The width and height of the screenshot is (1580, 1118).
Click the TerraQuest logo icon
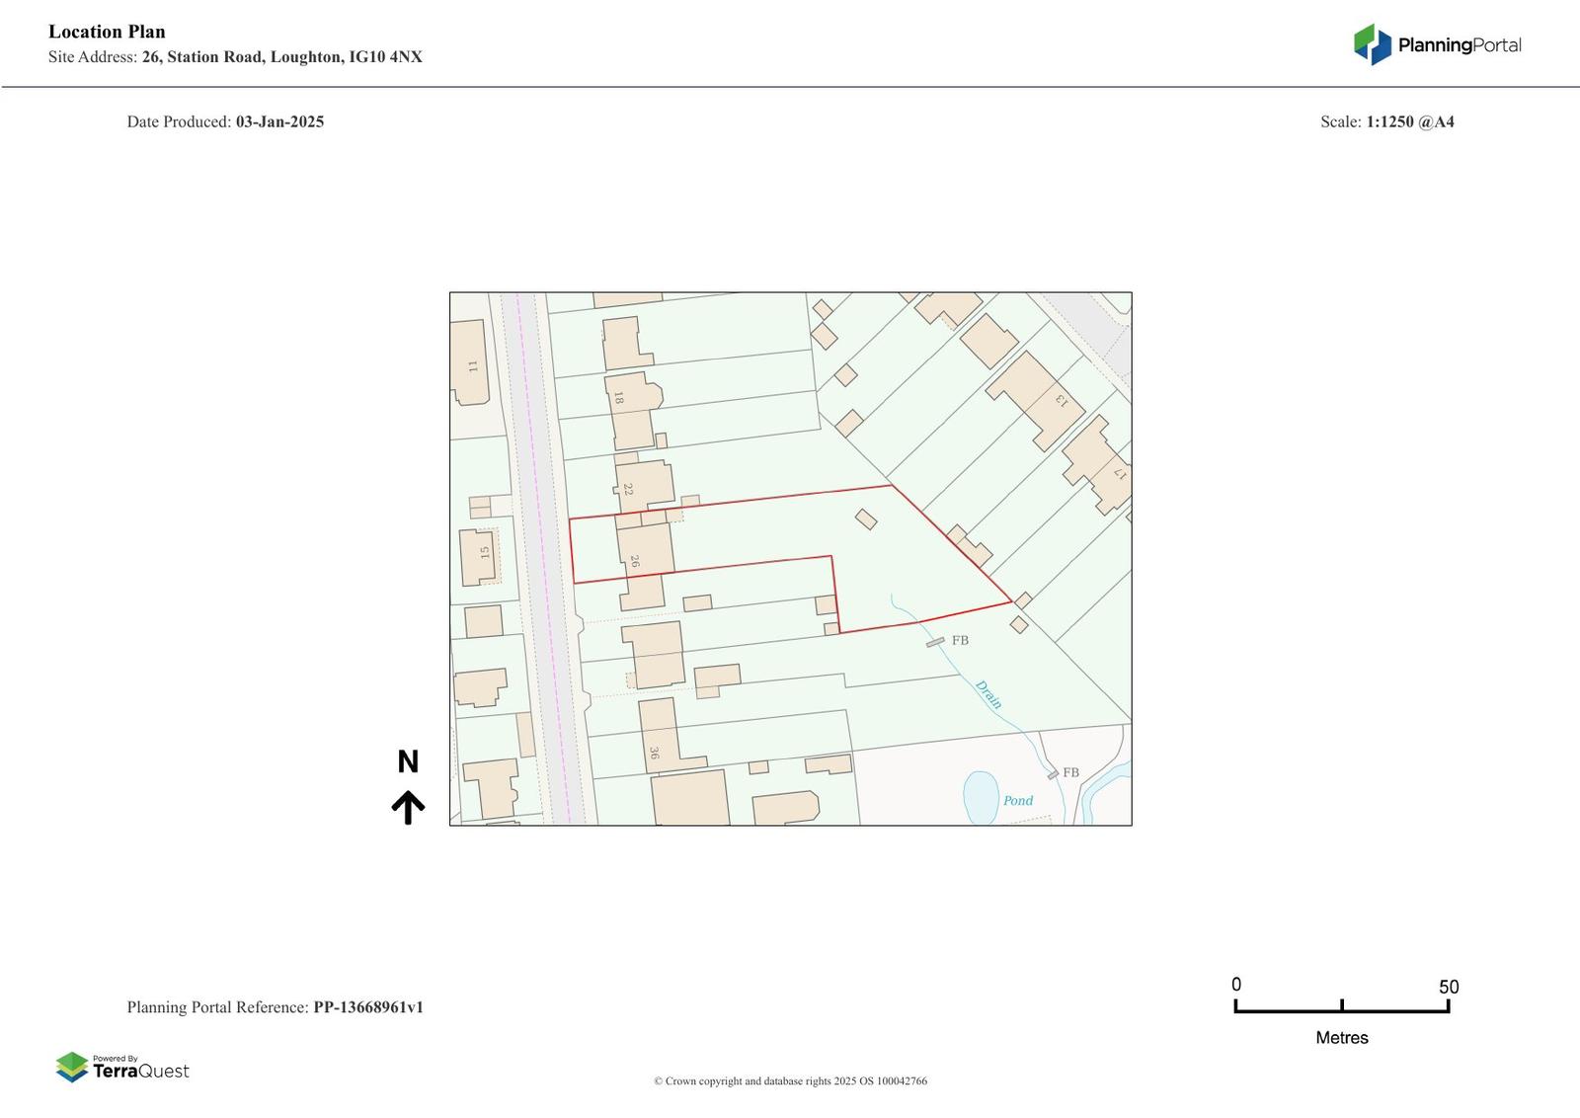pos(72,1067)
